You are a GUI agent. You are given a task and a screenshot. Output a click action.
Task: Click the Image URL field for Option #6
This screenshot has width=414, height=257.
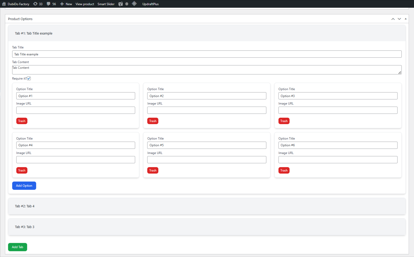[338, 160]
